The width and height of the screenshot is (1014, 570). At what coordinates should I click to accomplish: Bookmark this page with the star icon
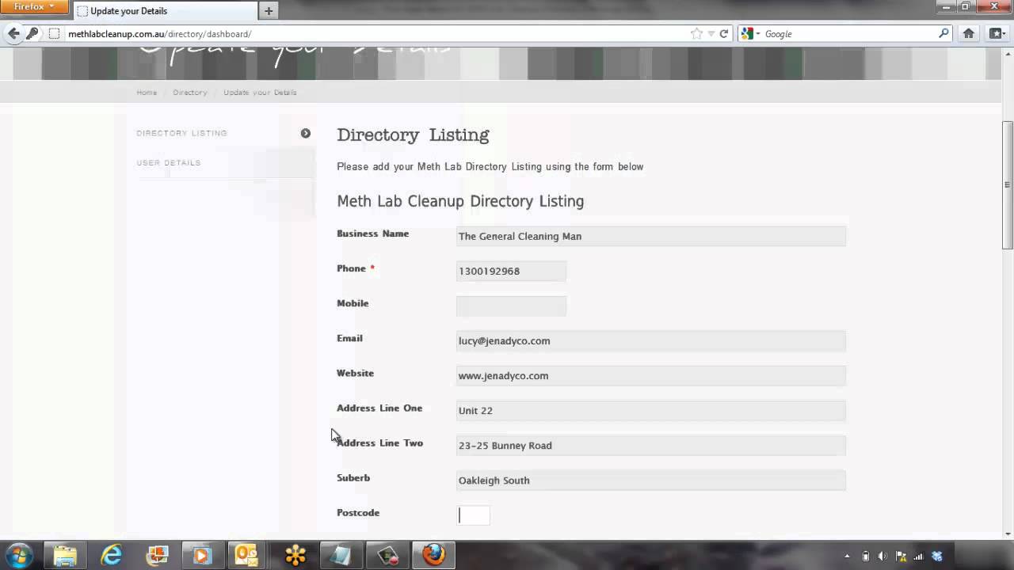coord(696,33)
